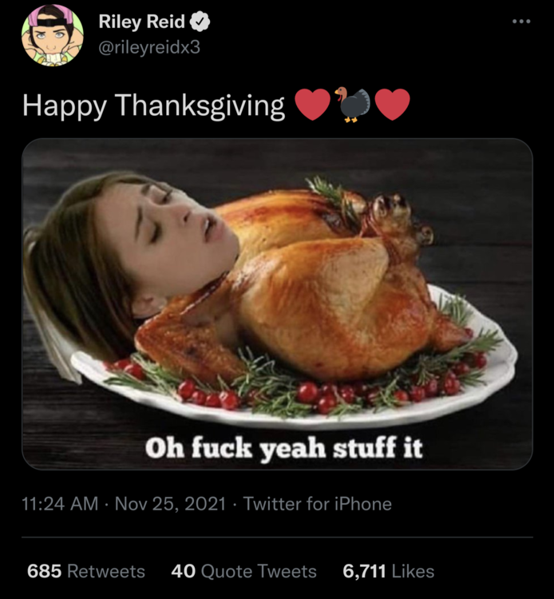Click the Happy Thanksgiving tweet text

(153, 105)
